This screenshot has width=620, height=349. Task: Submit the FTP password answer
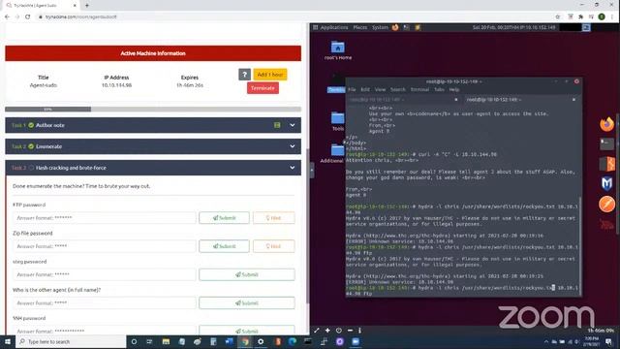tap(224, 217)
